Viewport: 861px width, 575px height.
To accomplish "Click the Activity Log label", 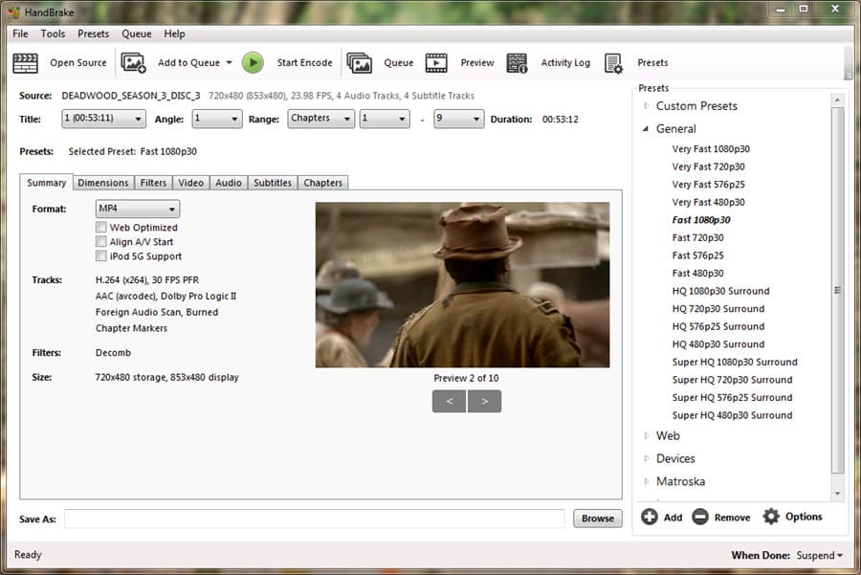I will coord(565,62).
